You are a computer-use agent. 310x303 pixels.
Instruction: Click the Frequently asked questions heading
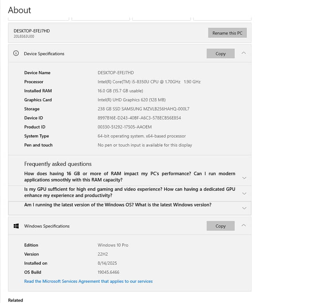click(58, 164)
